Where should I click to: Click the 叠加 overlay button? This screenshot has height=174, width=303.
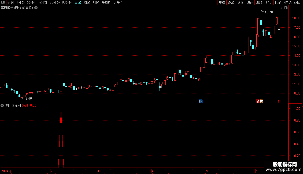(x=231, y=2)
